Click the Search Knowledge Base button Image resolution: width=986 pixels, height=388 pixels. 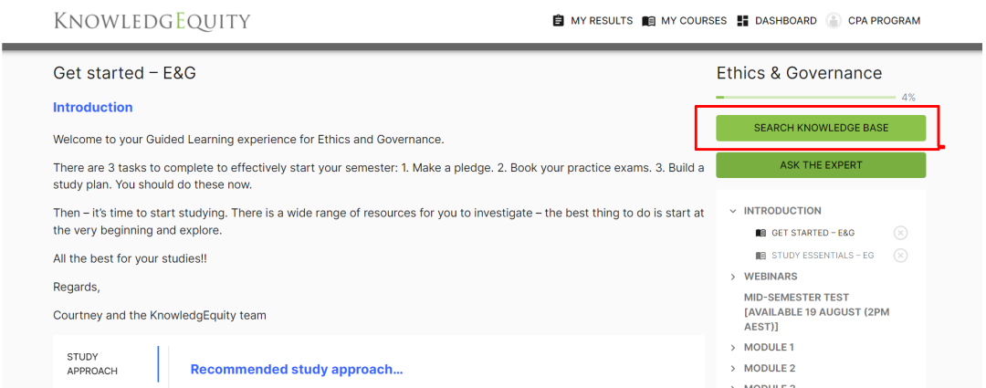(x=821, y=128)
